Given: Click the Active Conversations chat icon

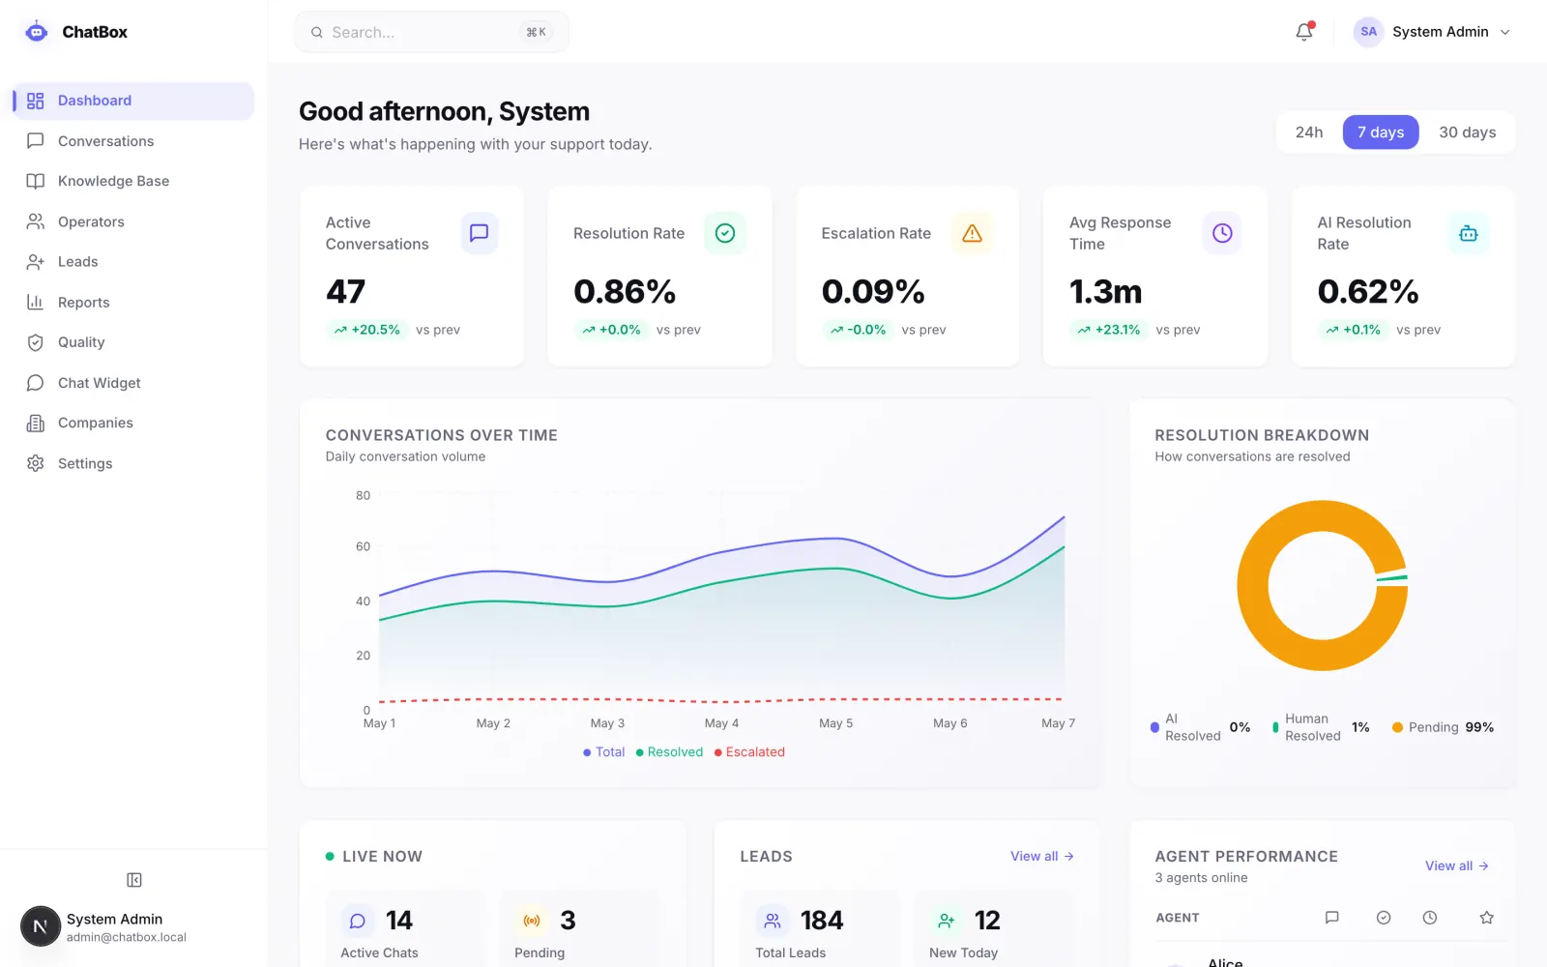Looking at the screenshot, I should [479, 233].
